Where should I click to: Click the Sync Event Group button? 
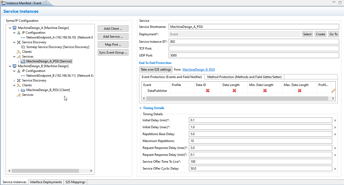113,53
